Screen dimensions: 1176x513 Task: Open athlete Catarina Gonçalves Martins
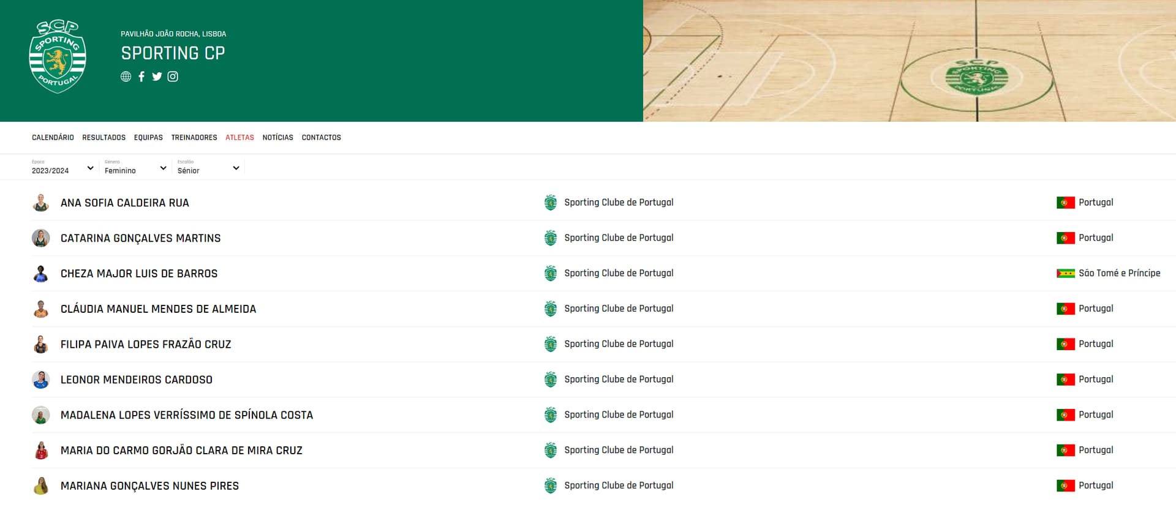pyautogui.click(x=141, y=238)
